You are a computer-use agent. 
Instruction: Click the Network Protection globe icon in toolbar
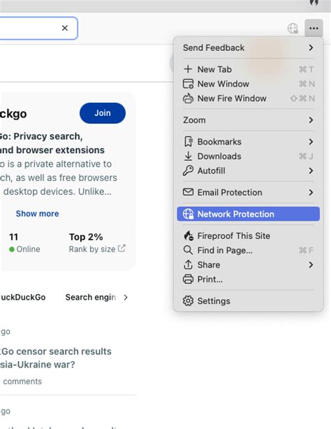click(x=293, y=28)
